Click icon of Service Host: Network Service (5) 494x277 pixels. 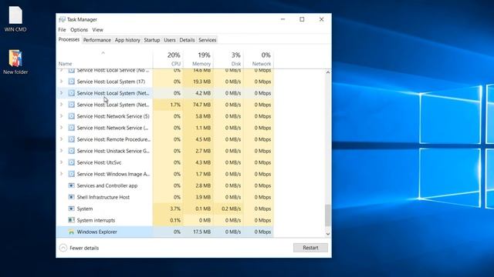72,116
